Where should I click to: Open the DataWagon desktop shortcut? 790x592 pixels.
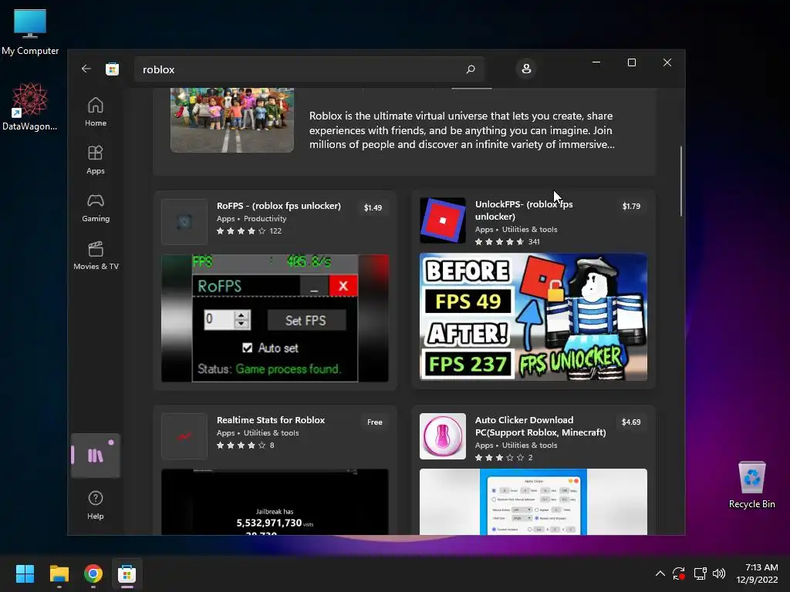pos(30,106)
